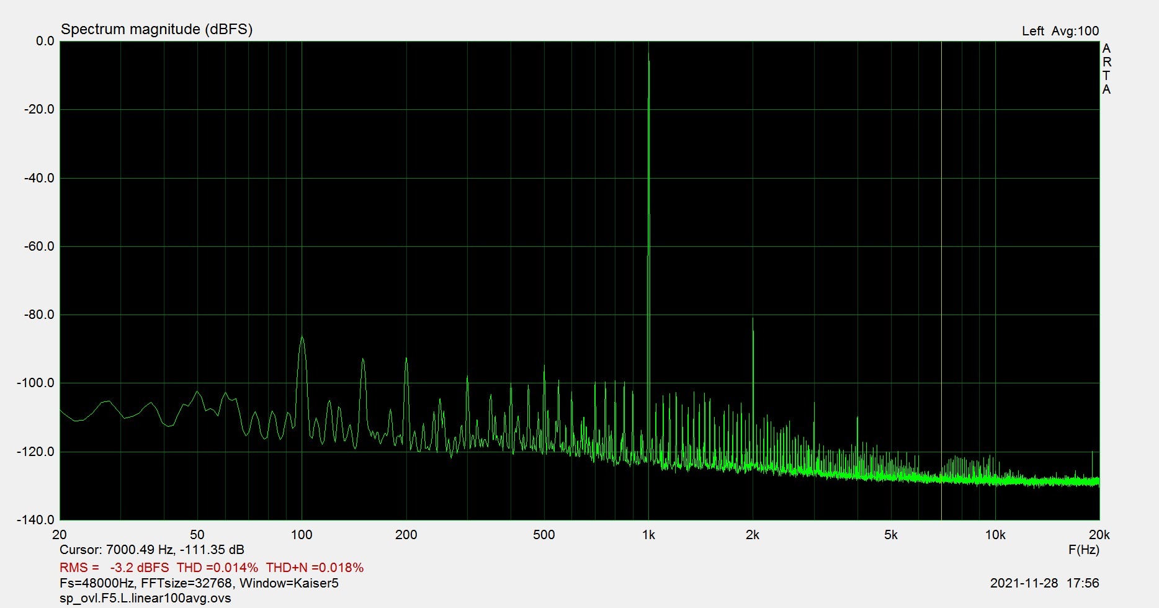Click the F(Hz) axis label
1159x608 pixels.
coord(1083,550)
